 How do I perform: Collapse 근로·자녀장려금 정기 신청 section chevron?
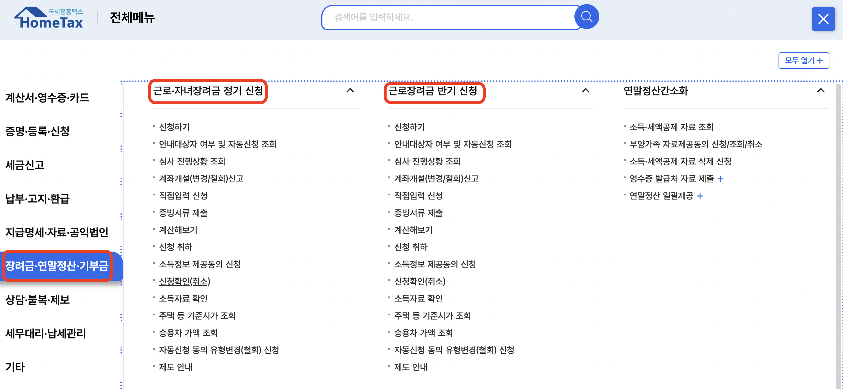pos(350,91)
